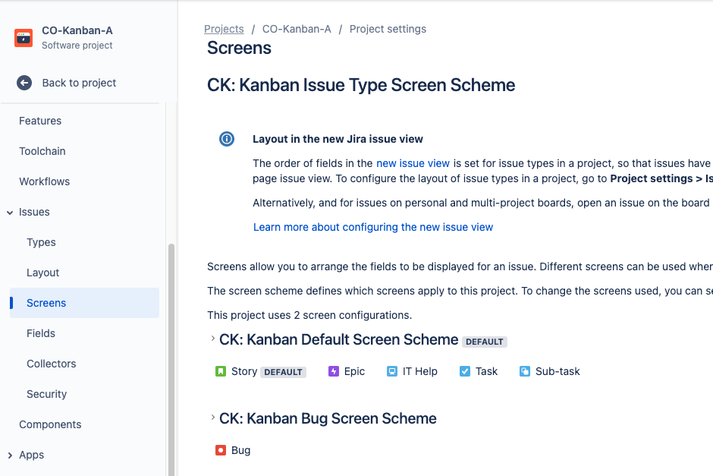Click the Bug issue type label

[240, 450]
